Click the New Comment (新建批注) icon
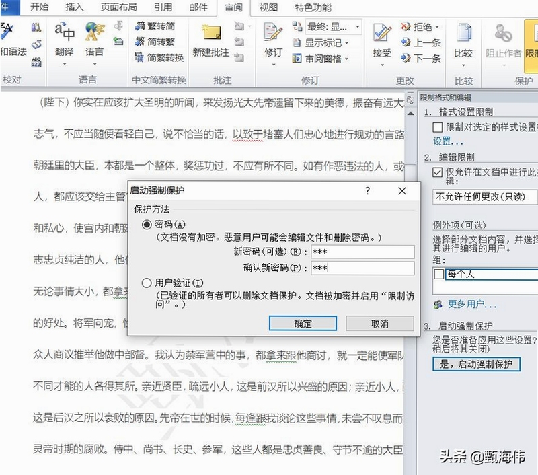This screenshot has width=538, height=475. [x=211, y=33]
